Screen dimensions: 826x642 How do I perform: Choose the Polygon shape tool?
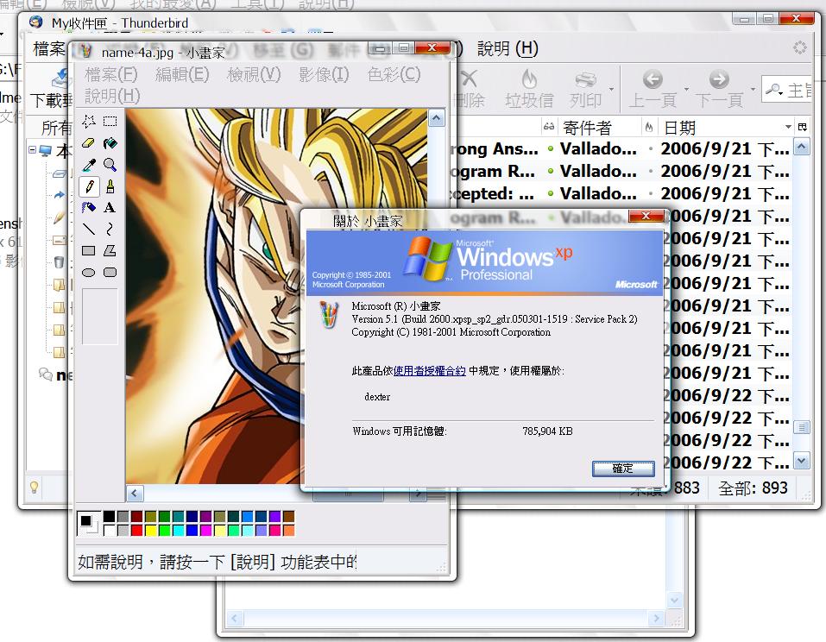[x=110, y=251]
